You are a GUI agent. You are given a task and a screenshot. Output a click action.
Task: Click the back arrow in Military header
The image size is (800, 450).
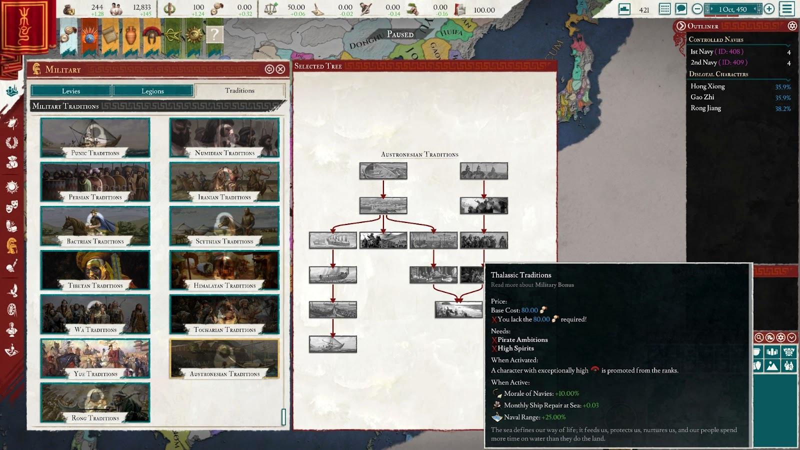click(x=269, y=69)
